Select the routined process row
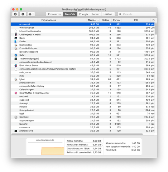Image resolution: width=168 pixels, height=172 pixels. 83,96
